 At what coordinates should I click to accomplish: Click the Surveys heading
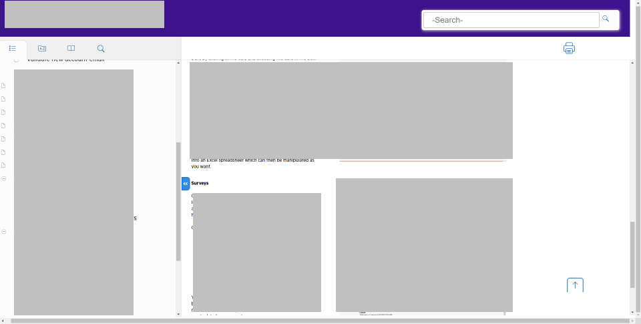click(x=200, y=183)
